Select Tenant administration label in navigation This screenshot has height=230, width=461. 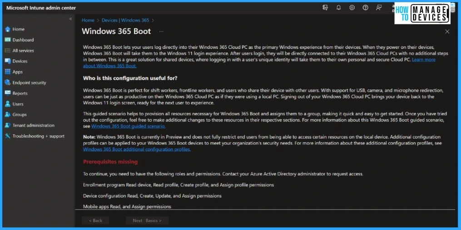tap(34, 125)
